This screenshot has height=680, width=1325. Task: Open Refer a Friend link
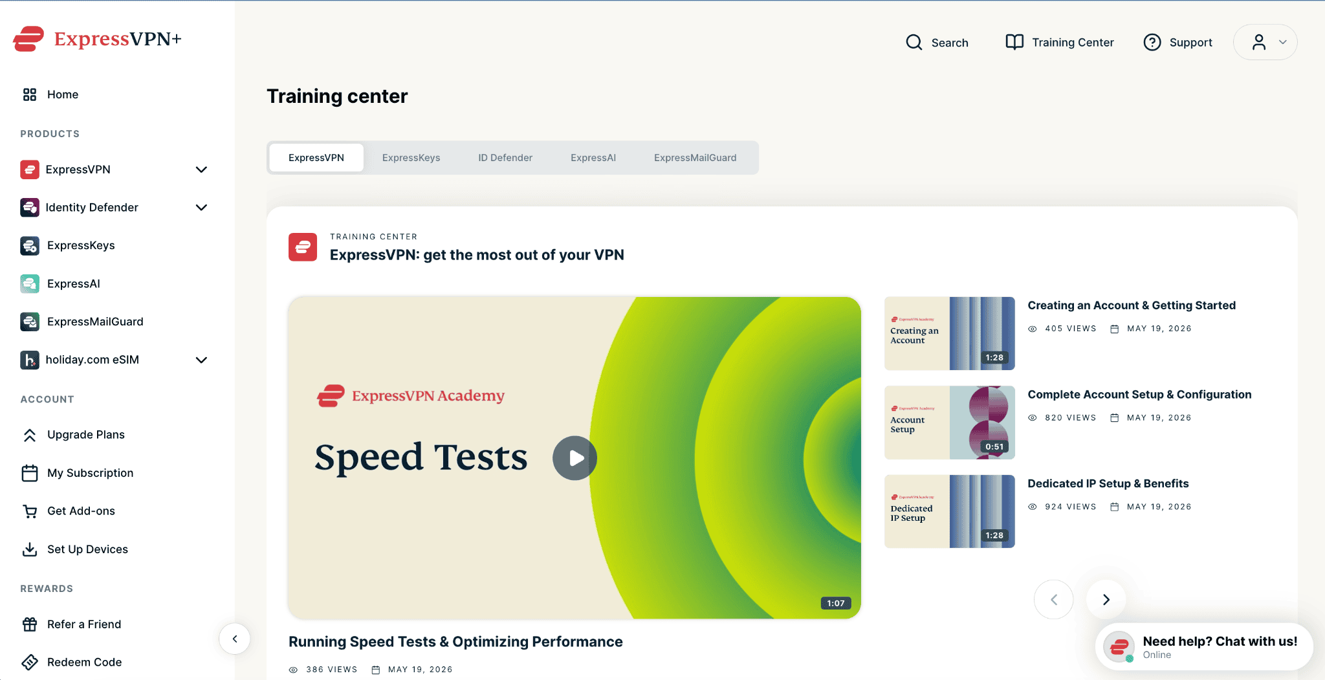click(84, 624)
